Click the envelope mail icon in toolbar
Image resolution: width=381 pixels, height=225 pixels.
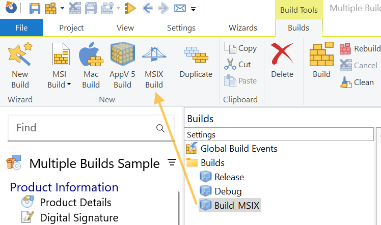click(180, 9)
